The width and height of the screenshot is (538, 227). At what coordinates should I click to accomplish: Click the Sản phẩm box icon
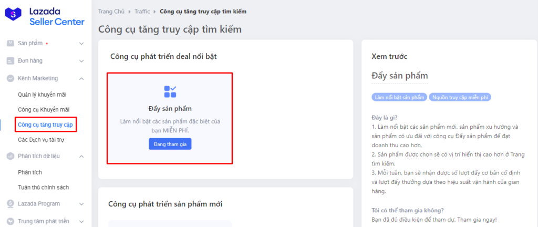point(11,43)
